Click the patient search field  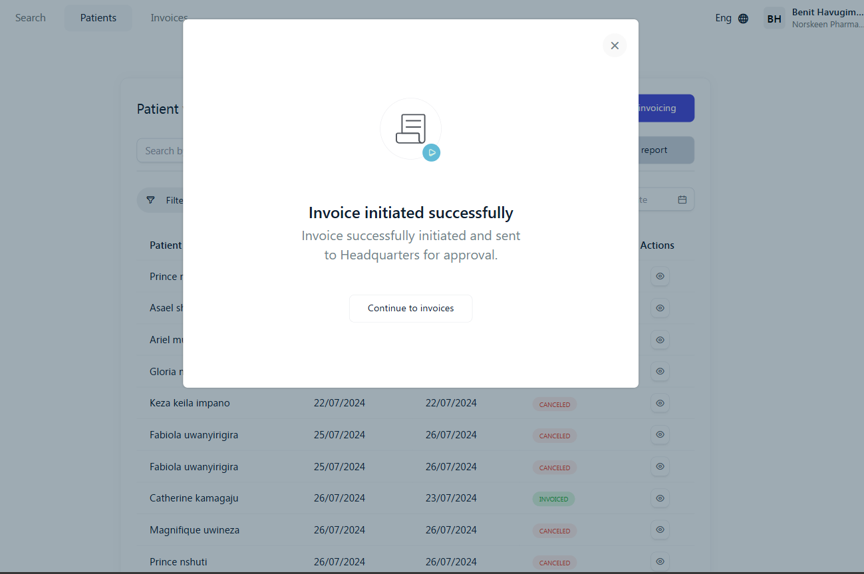coord(160,151)
